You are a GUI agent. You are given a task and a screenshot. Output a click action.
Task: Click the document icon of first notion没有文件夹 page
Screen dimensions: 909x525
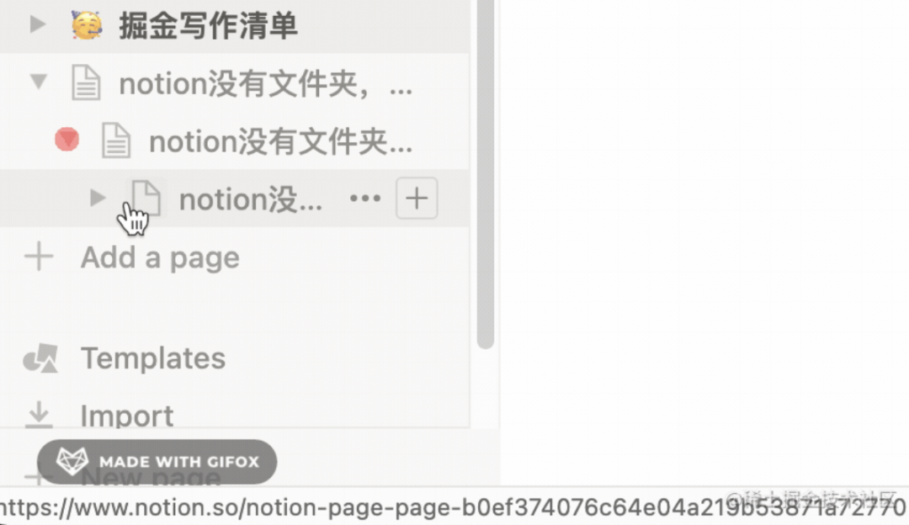pyautogui.click(x=86, y=82)
